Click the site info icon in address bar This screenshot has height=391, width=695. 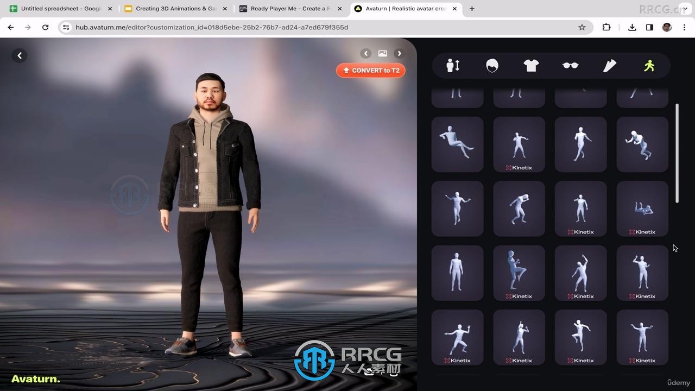[x=66, y=27]
